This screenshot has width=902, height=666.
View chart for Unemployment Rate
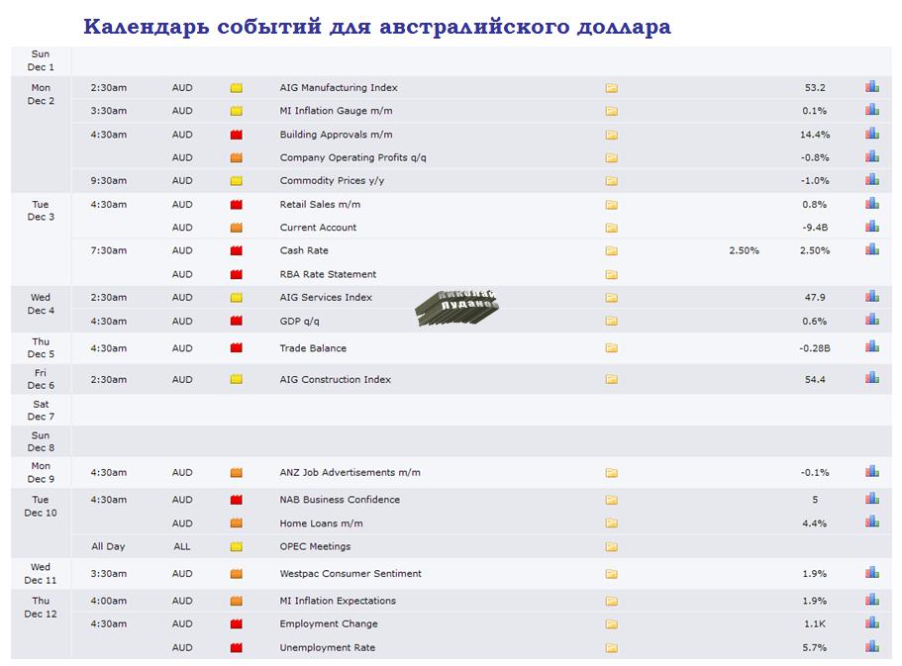871,647
